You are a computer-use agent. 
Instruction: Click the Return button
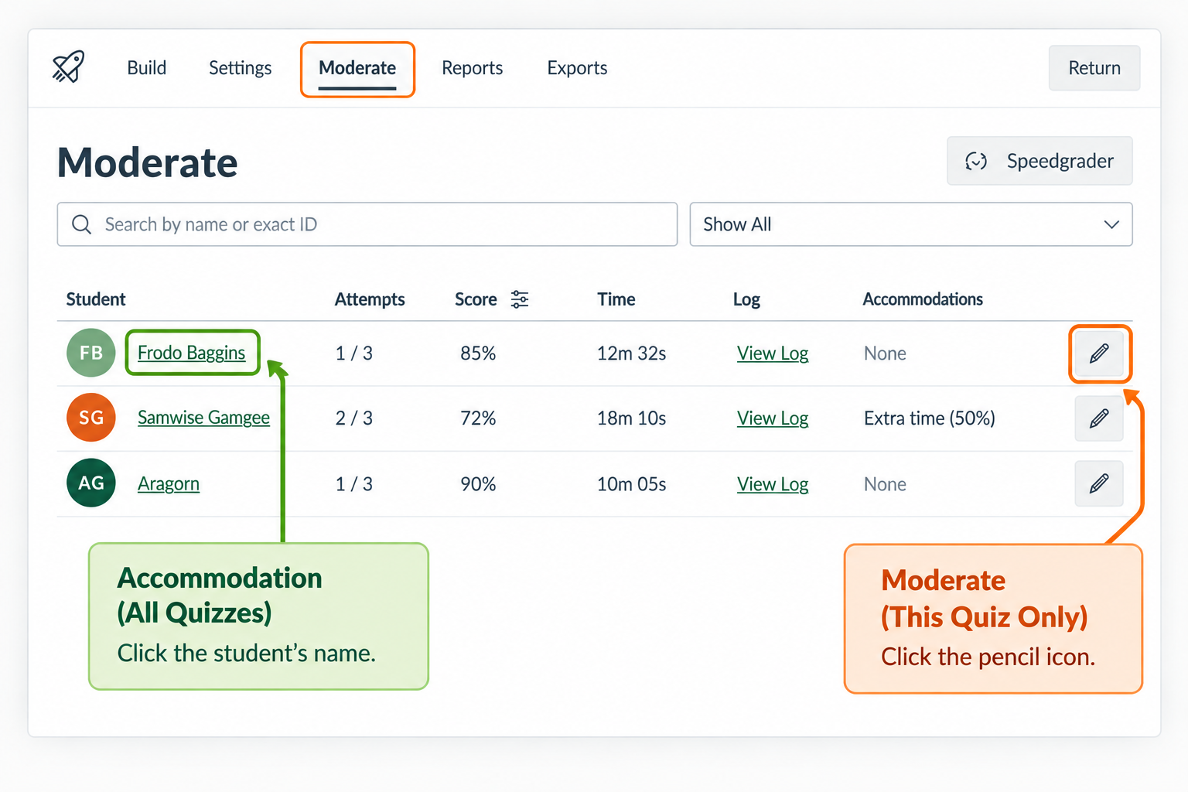pyautogui.click(x=1094, y=68)
